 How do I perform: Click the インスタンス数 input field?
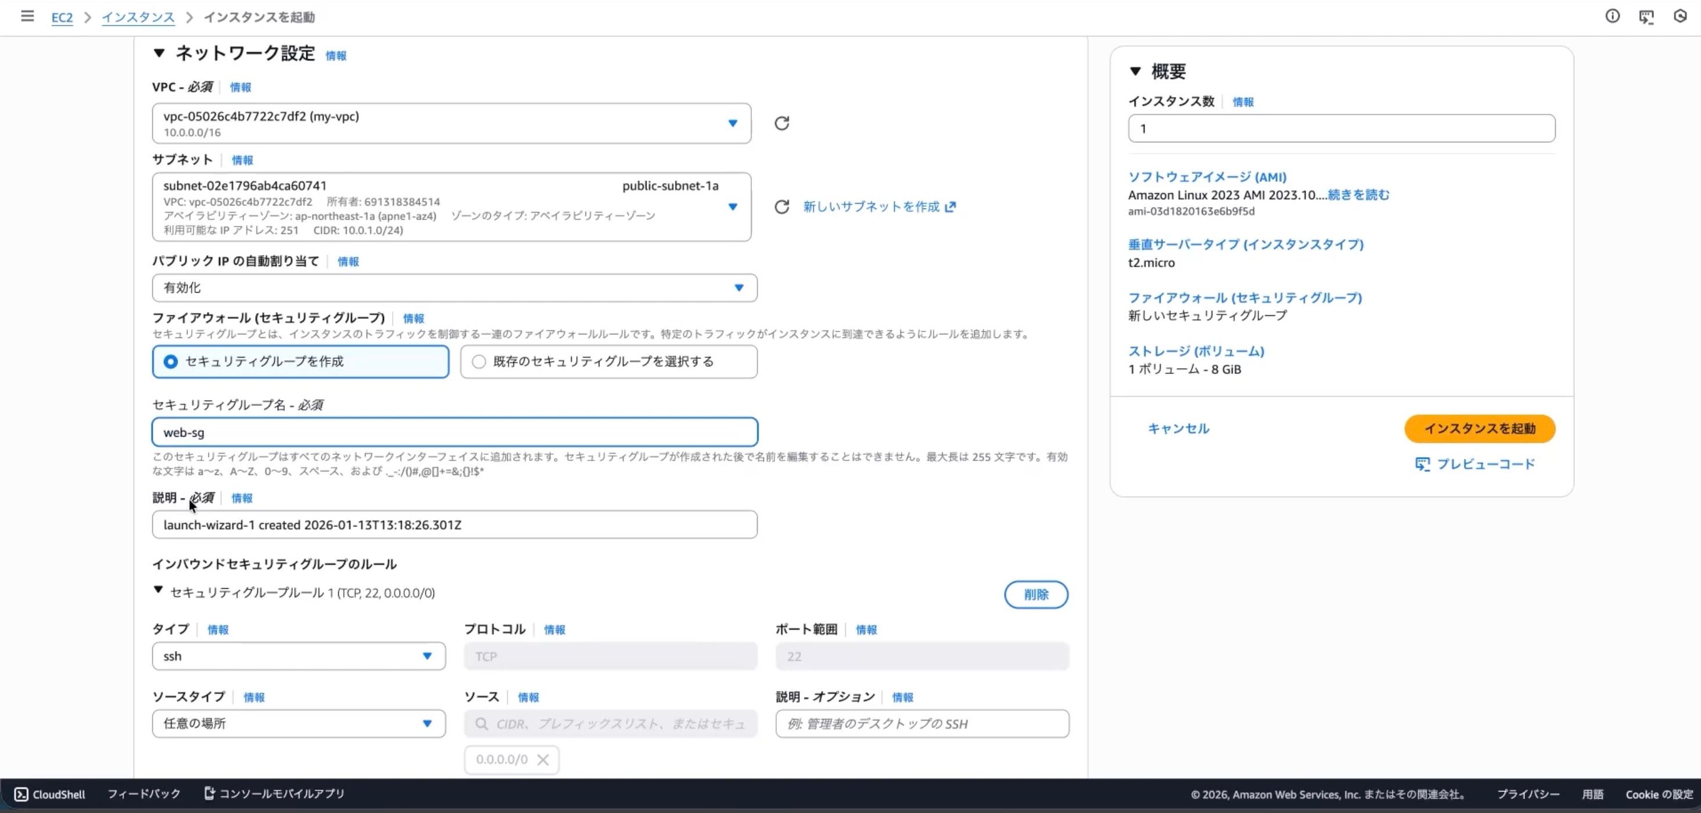[x=1340, y=128]
